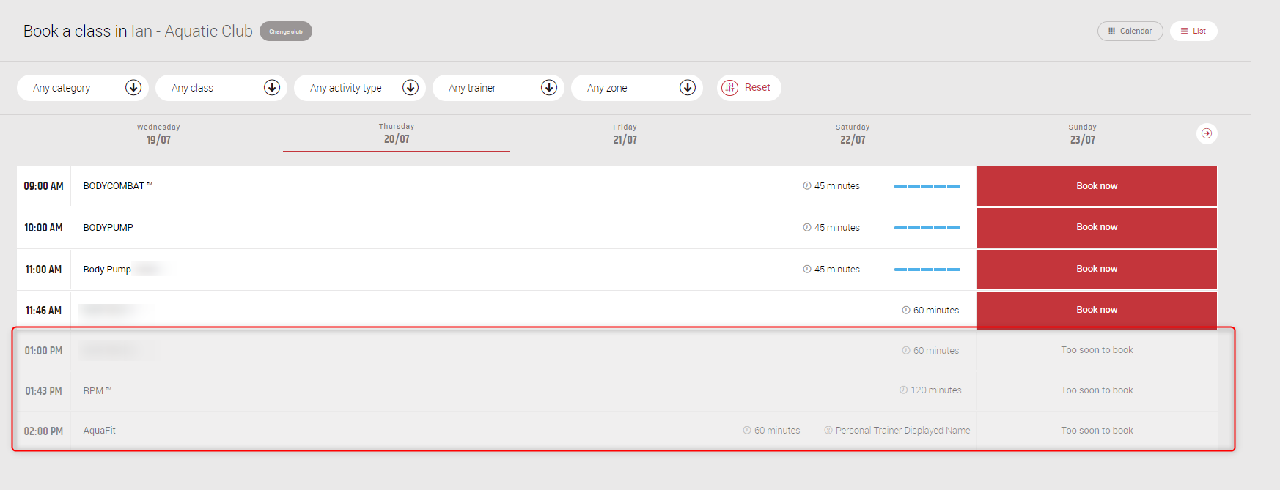Click the BODYPUMP availability bar
This screenshot has width=1280, height=490.
(x=927, y=228)
